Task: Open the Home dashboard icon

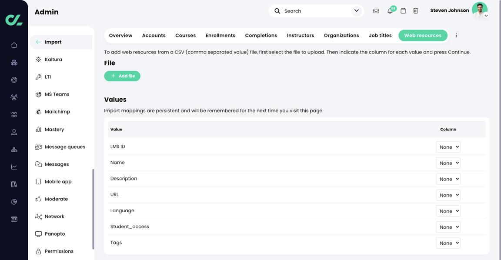Action: [x=14, y=45]
